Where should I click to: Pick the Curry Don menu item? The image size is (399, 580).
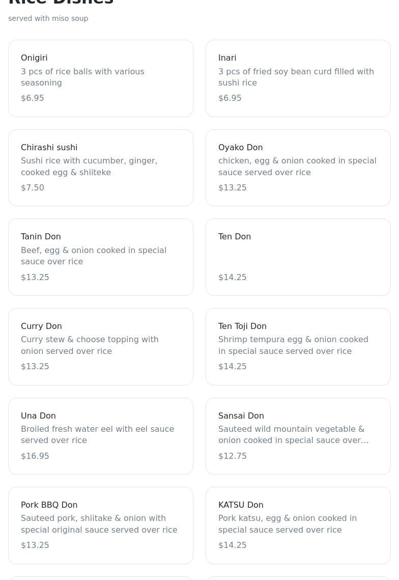[101, 347]
